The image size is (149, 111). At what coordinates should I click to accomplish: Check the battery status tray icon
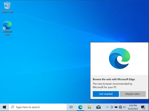point(116,107)
